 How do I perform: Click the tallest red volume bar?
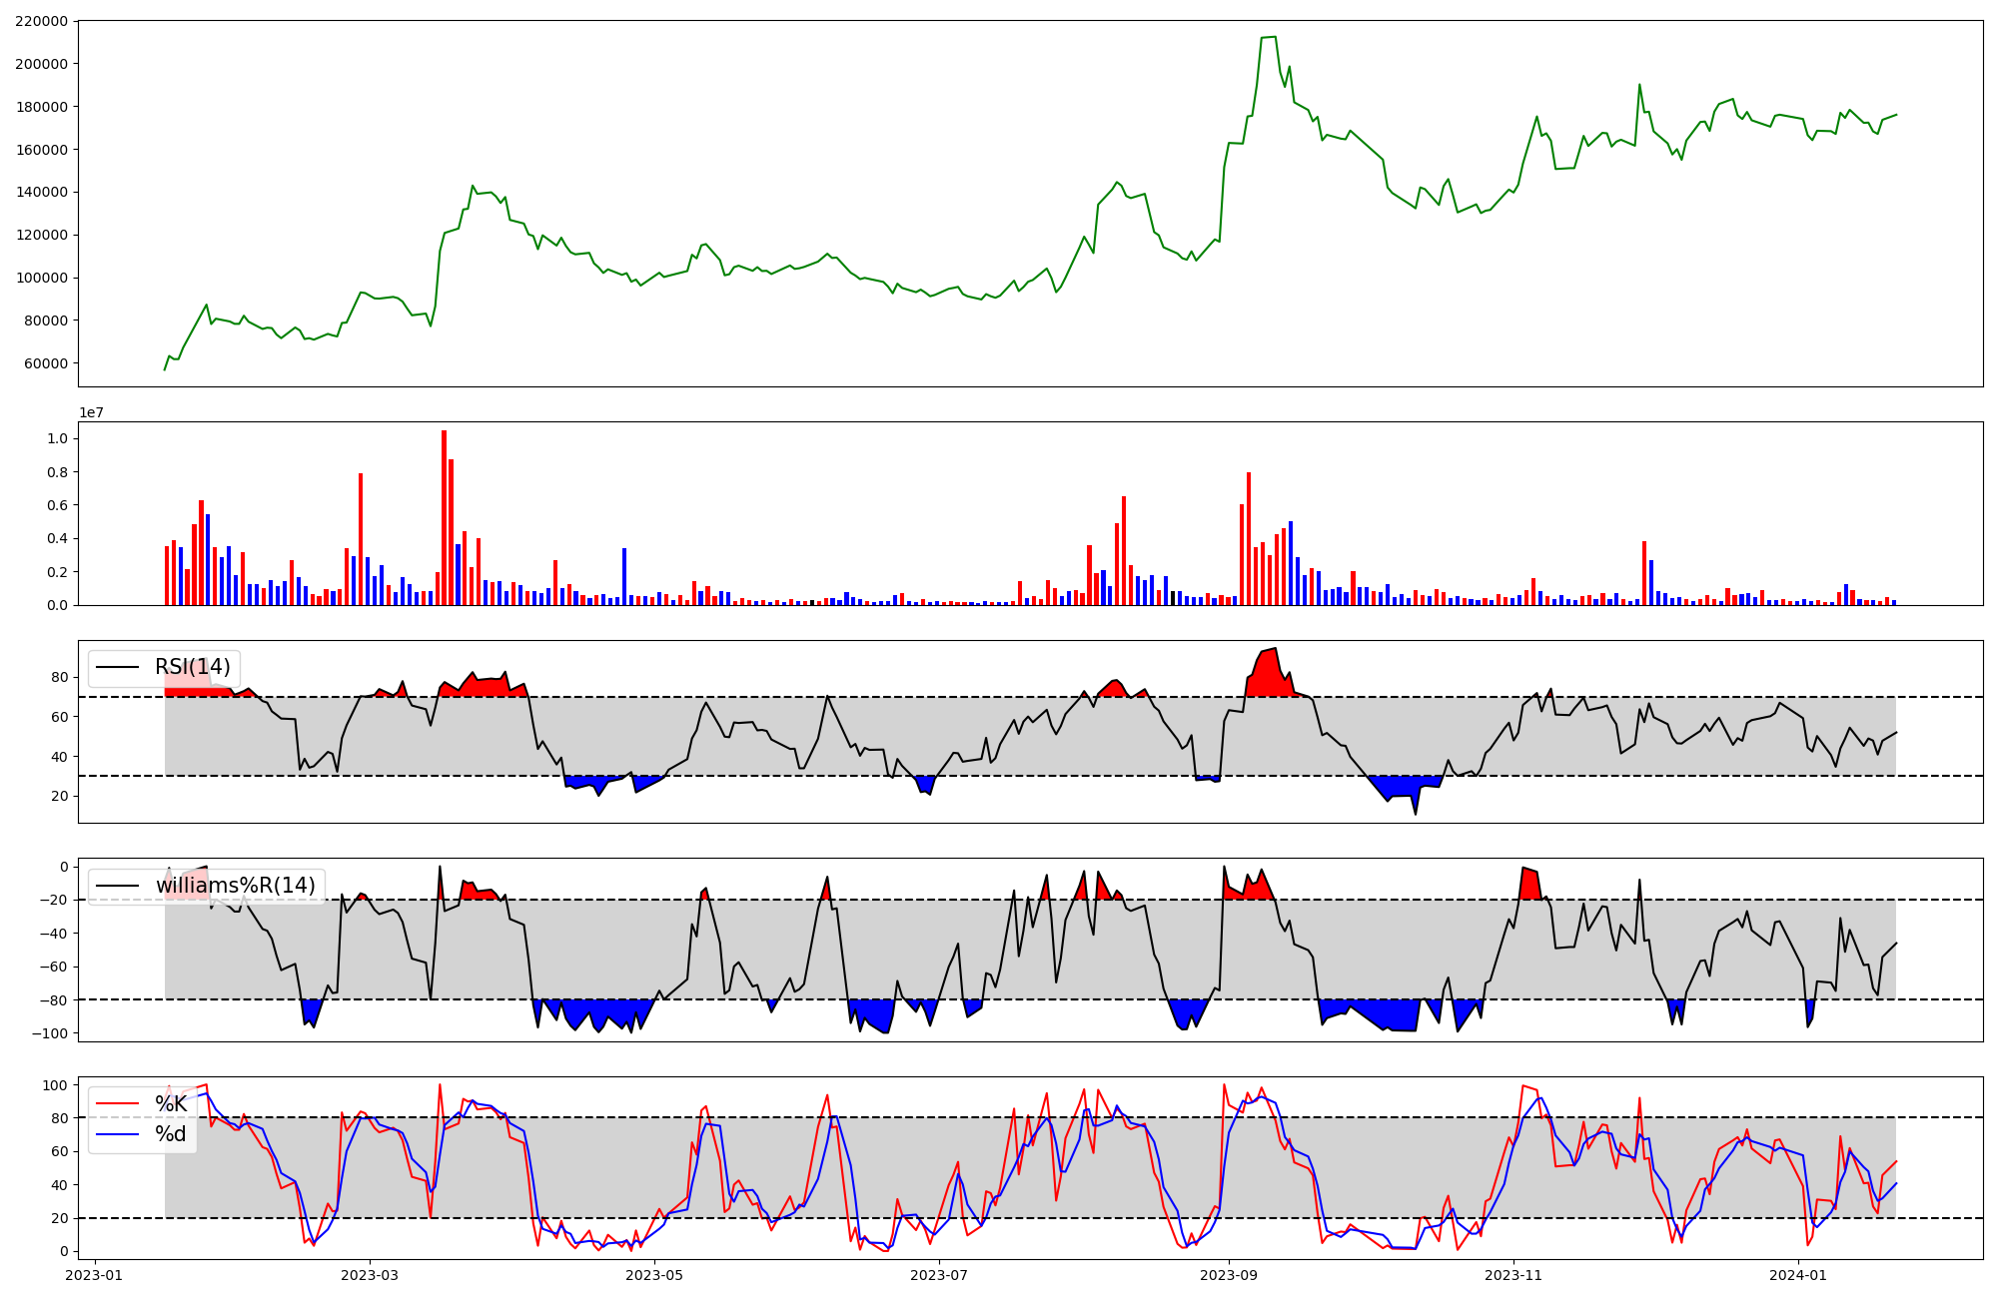pos(444,519)
